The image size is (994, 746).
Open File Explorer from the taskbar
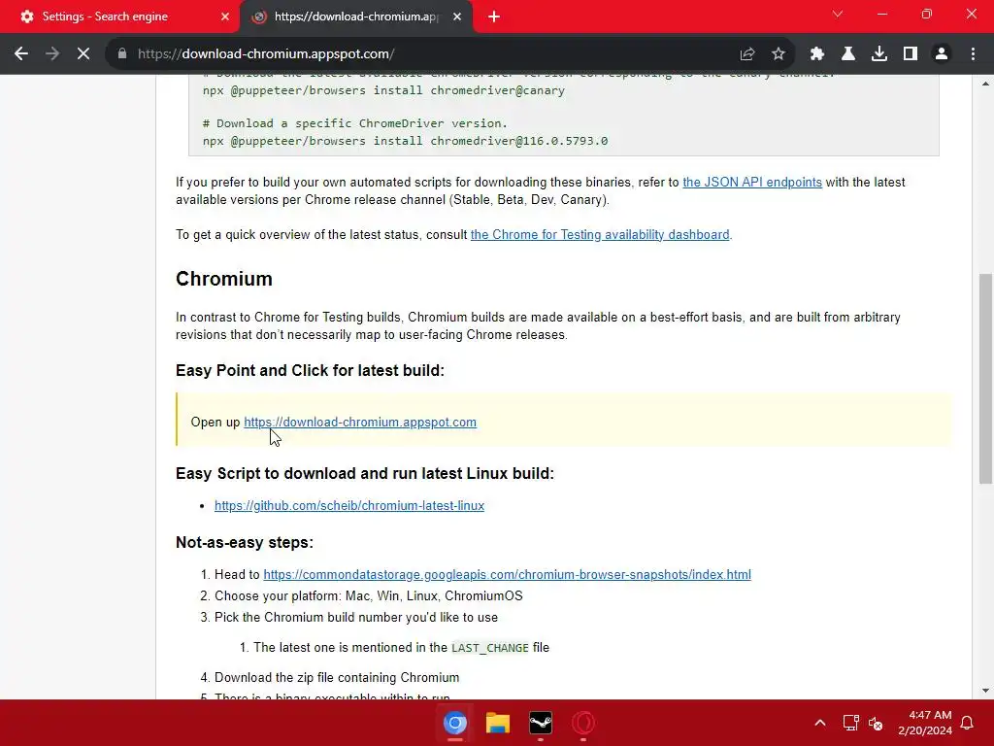coord(498,723)
